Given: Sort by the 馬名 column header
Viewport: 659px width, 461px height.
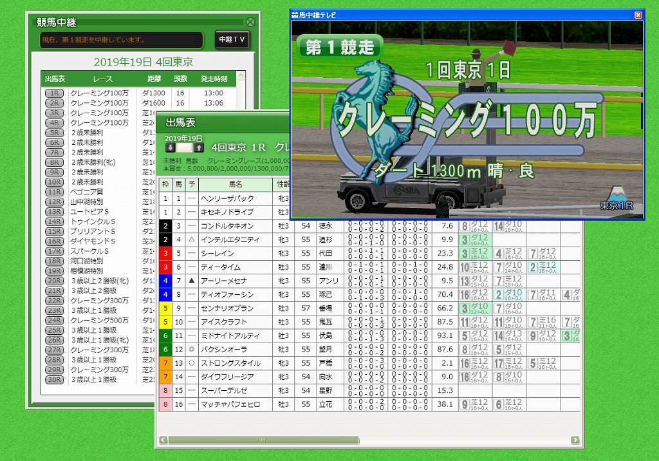Looking at the screenshot, I should [236, 184].
